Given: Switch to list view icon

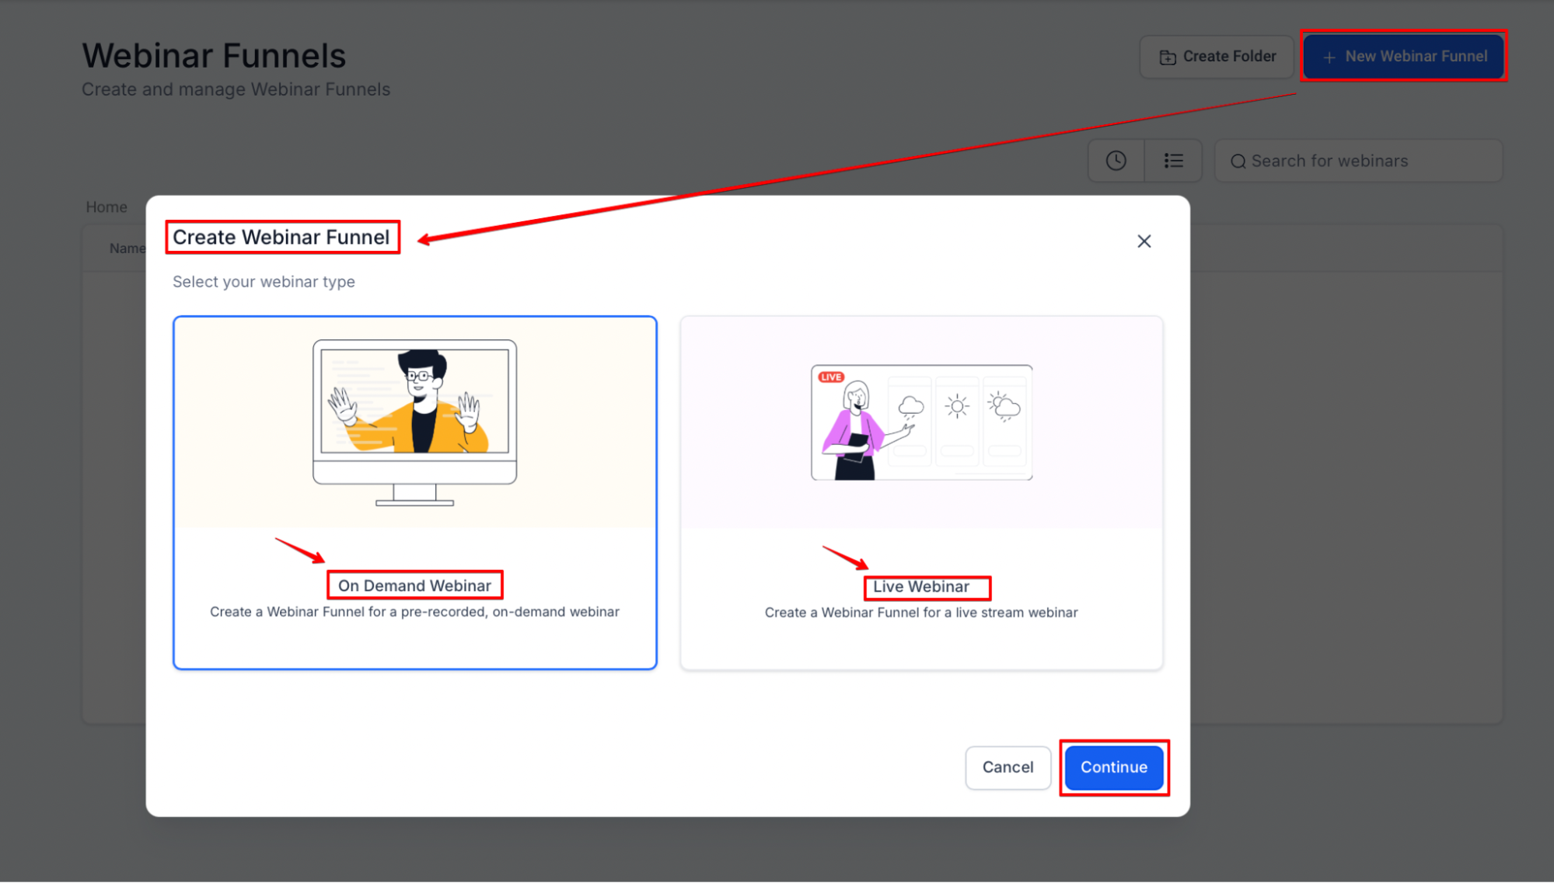Looking at the screenshot, I should tap(1173, 161).
